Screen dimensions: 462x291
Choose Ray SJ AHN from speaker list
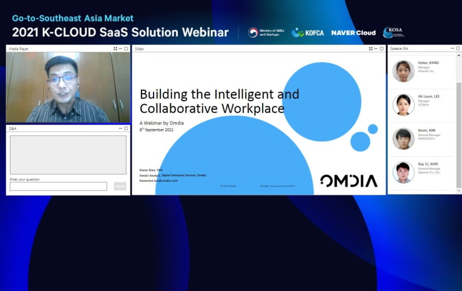point(403,172)
